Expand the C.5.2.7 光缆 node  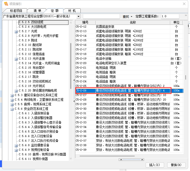pyautogui.click(x=16, y=32)
